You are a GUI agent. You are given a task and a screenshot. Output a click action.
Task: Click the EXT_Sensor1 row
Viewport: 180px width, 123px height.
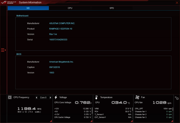[113, 117]
